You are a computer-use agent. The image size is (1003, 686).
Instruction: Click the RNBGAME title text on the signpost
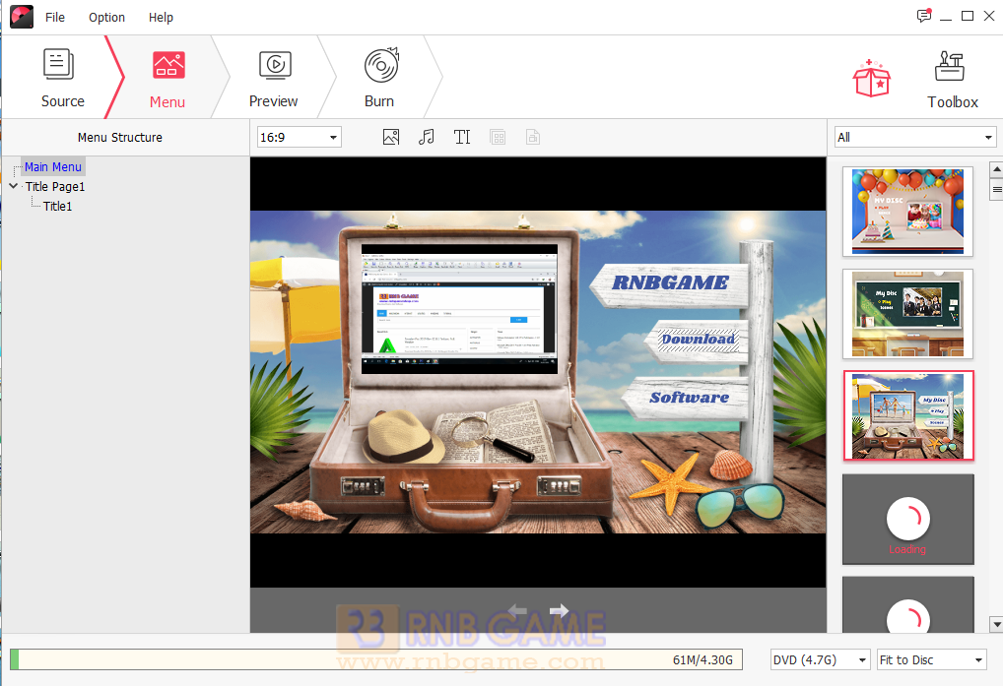coord(670,282)
